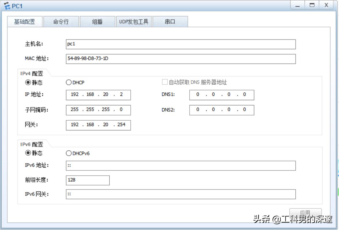
Task: Click the MAC 地址 input field
Action: [181, 59]
